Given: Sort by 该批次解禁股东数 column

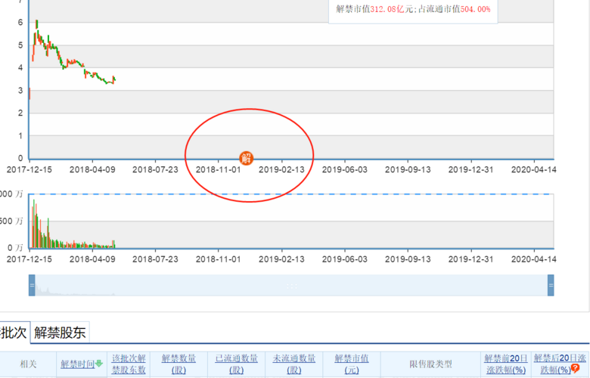Looking at the screenshot, I should 129,364.
